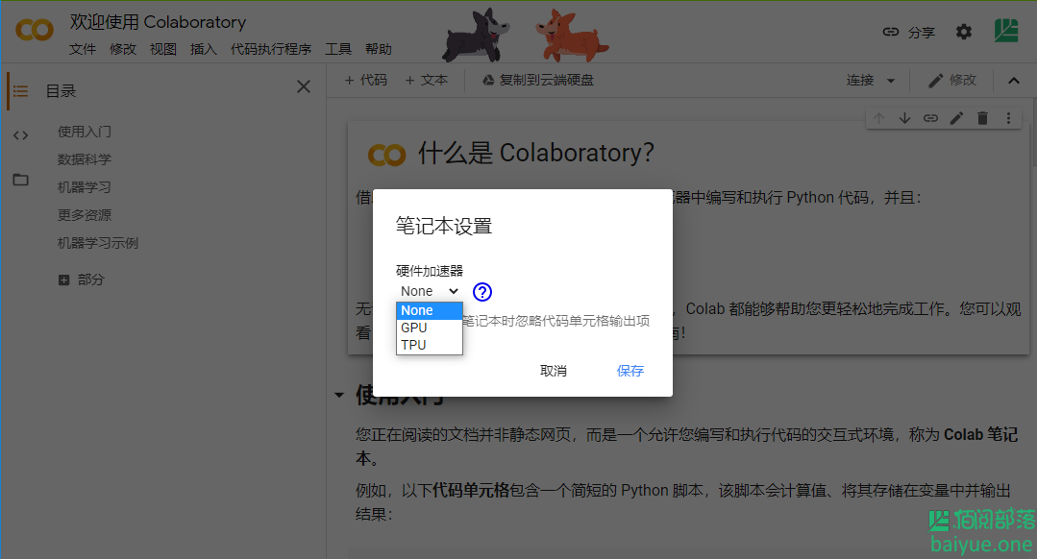Click the 修改 pencil button in toolbar
Viewport: 1037px width, 559px height.
click(x=952, y=80)
